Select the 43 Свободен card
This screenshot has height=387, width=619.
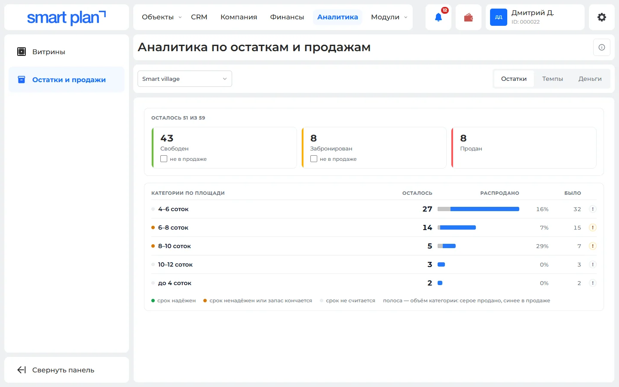[224, 147]
